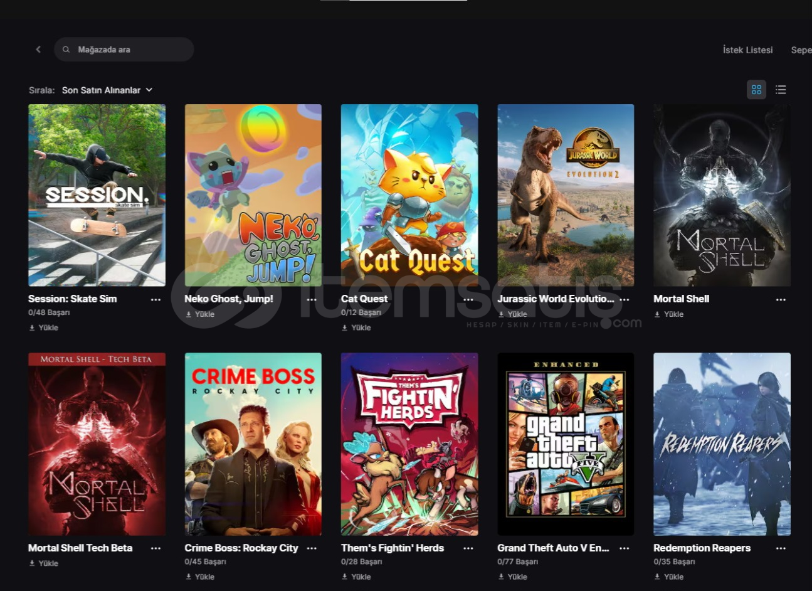
Task: Open the Session: Skate Sim cover thumbnail
Action: (97, 195)
